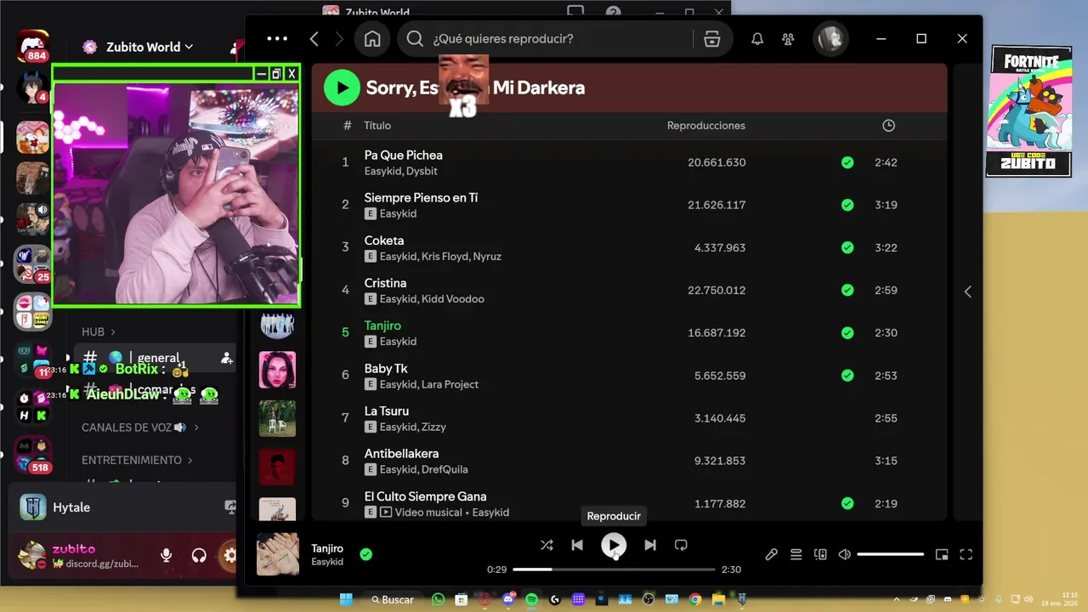Skip to the previous track
The height and width of the screenshot is (612, 1088).
coord(577,545)
